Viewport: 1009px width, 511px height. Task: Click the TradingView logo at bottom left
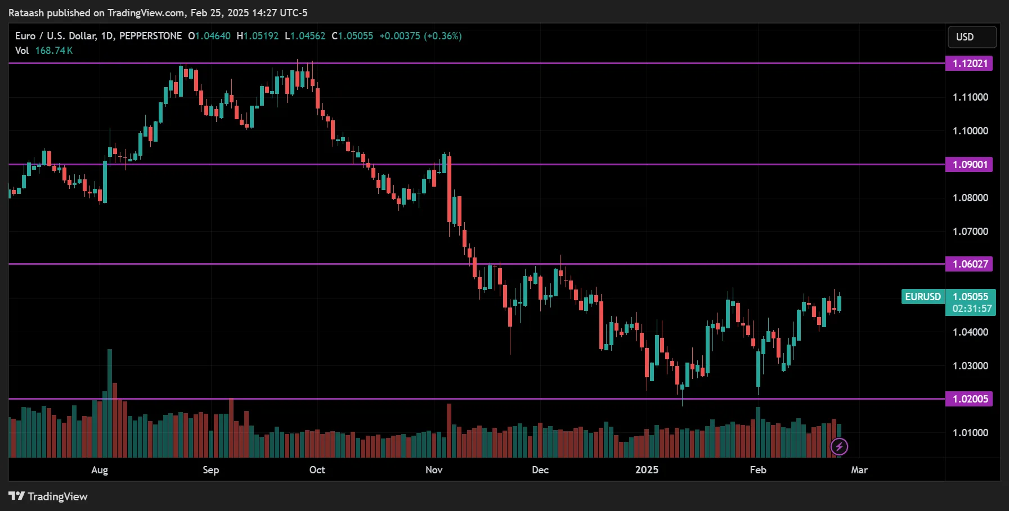(48, 496)
